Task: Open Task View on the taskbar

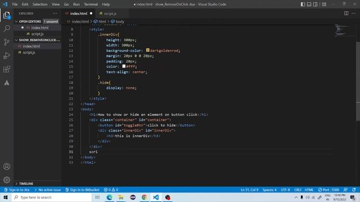Action: click(x=97, y=197)
